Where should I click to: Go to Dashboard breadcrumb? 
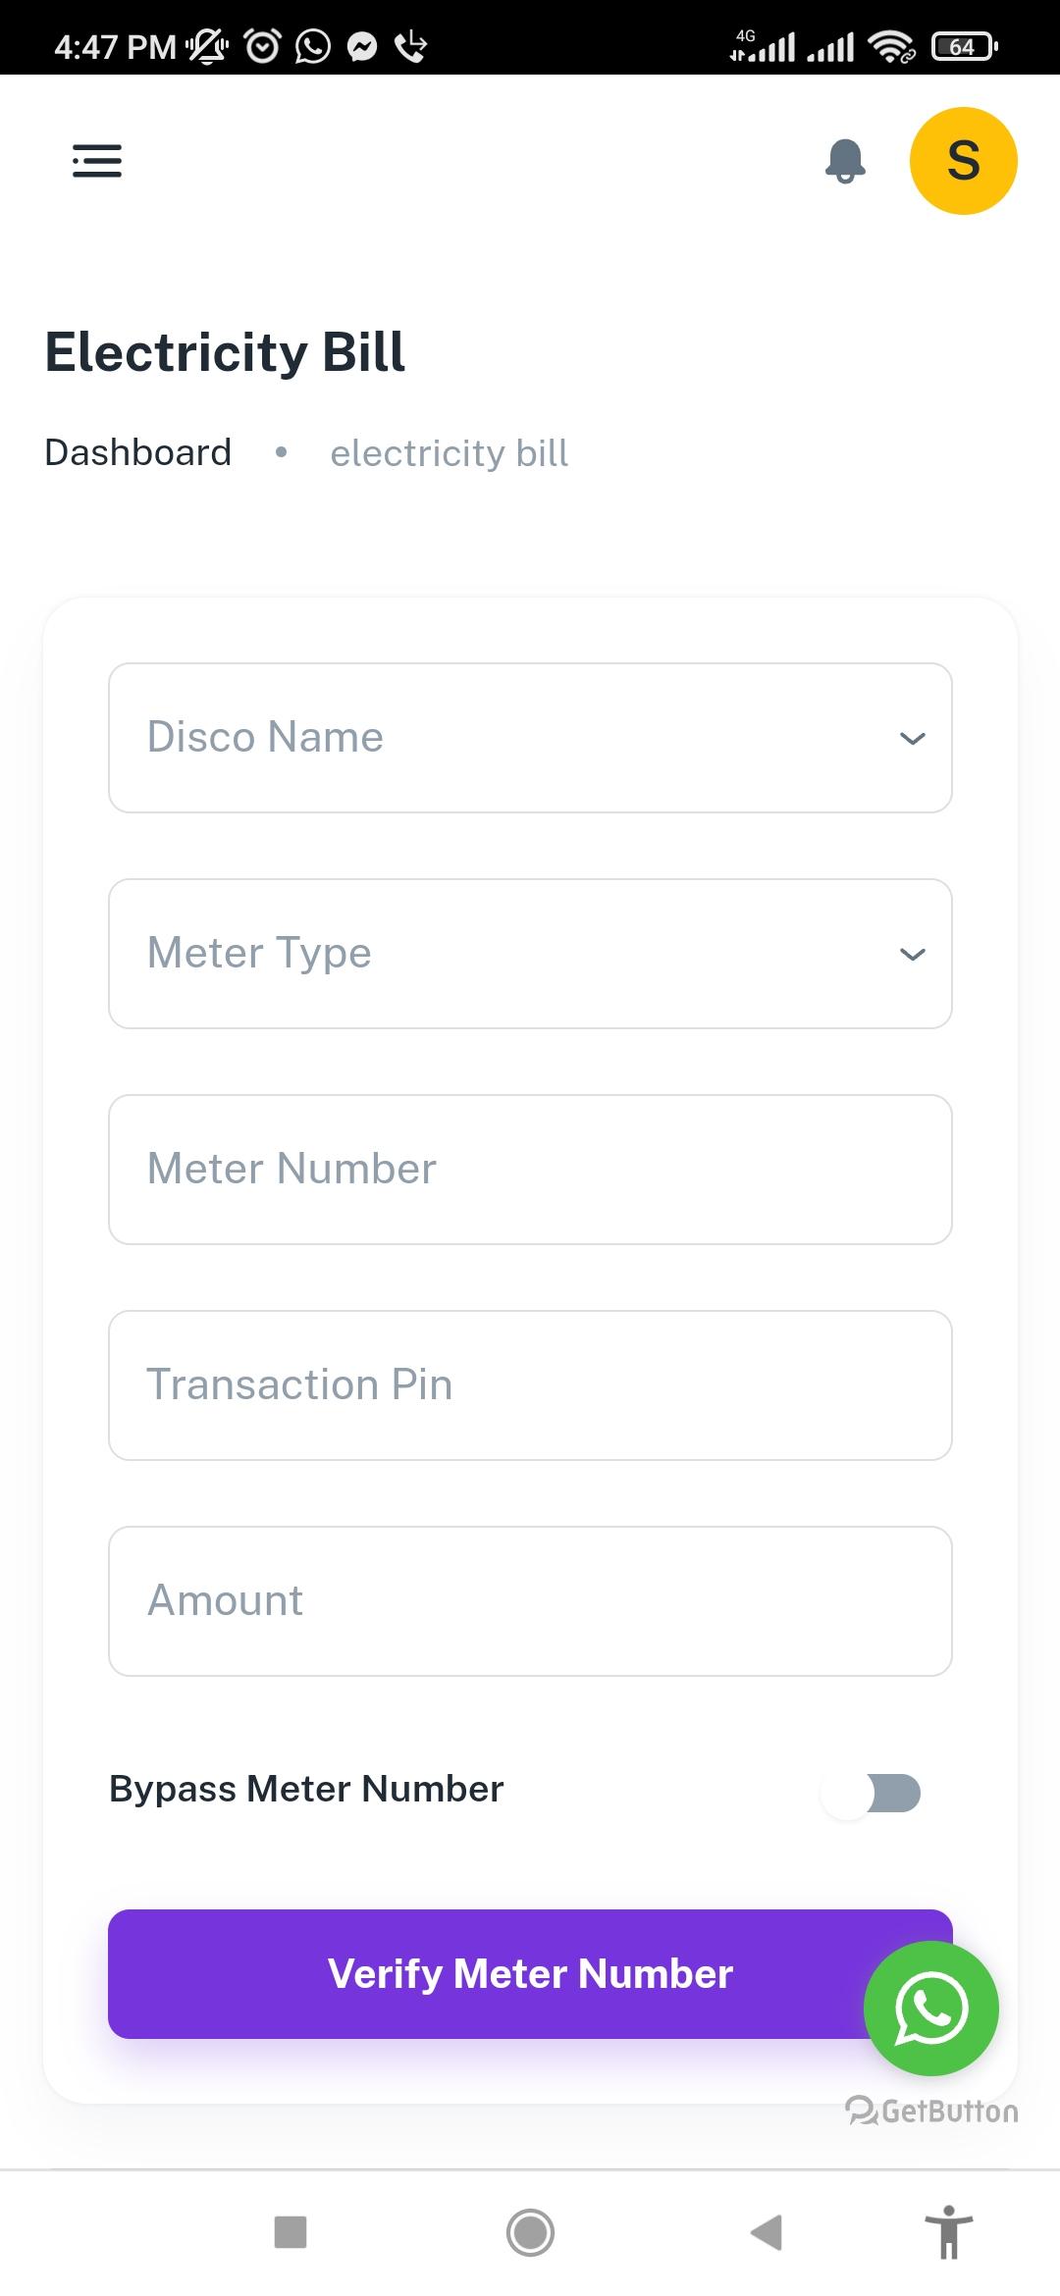(x=138, y=452)
